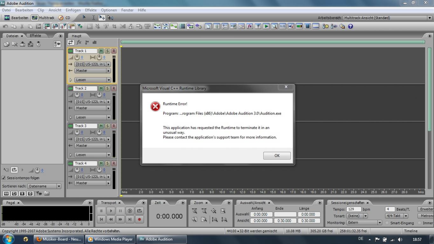The image size is (434, 244).
Task: Open the Effekte menu
Action: tap(91, 10)
